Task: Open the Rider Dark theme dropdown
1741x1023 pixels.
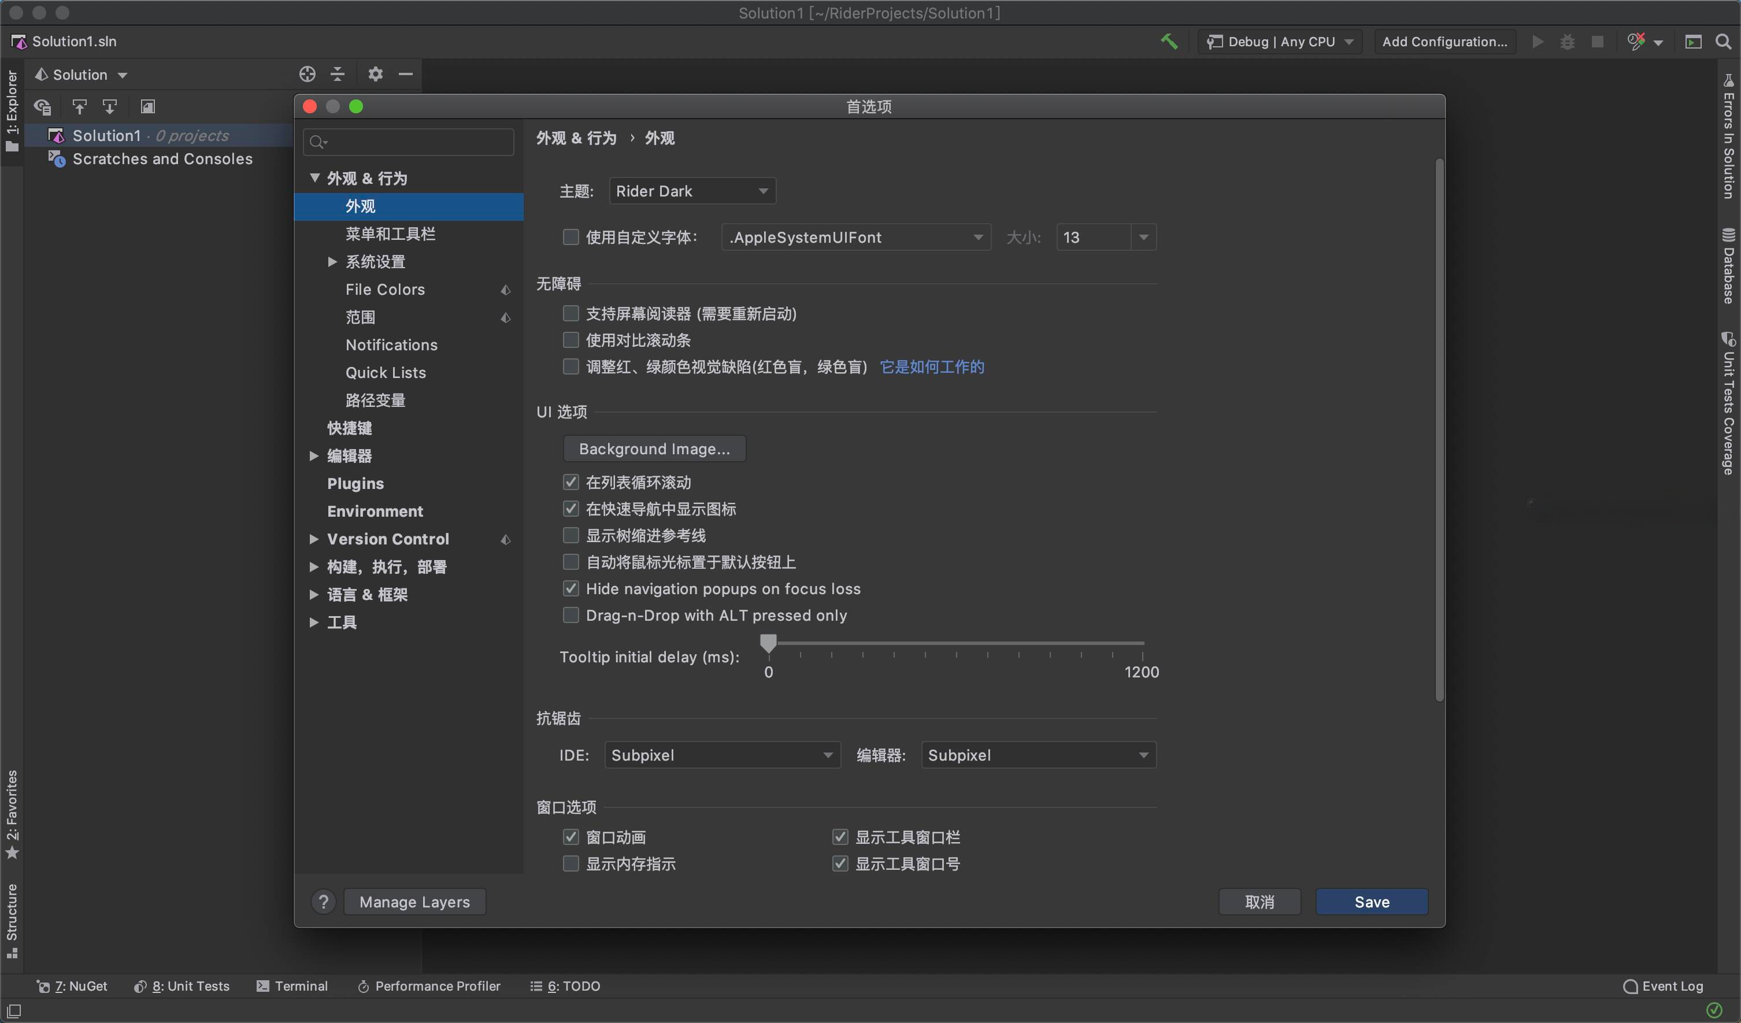Action: (692, 191)
